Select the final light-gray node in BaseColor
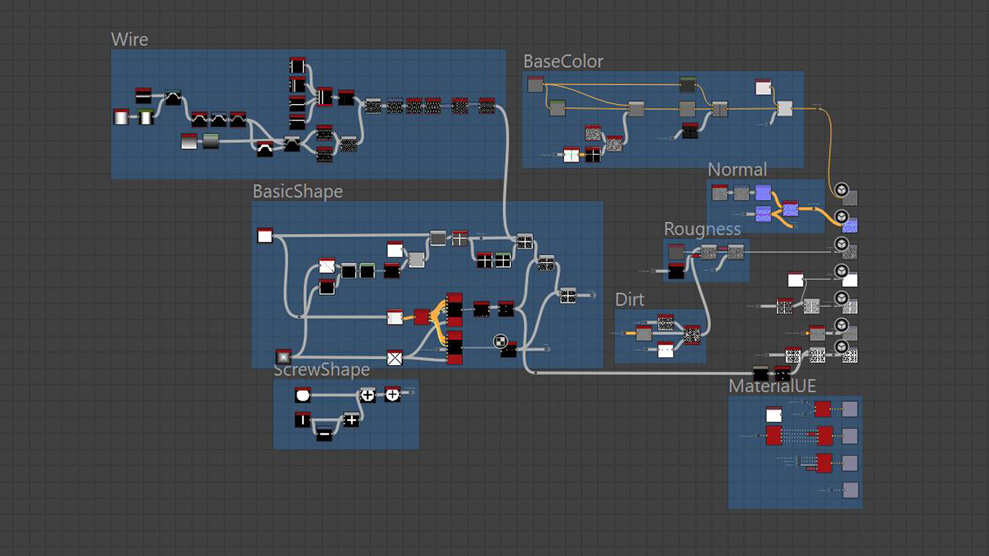Viewport: 989px width, 556px height. click(785, 108)
